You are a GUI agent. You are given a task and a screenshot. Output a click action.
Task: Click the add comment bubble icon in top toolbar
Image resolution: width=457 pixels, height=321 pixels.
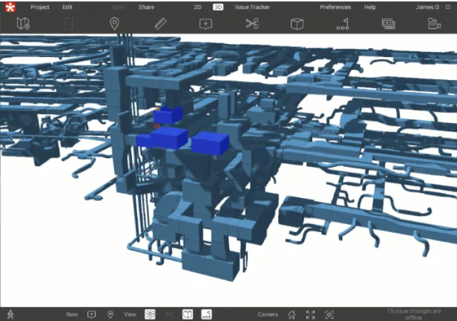point(206,24)
